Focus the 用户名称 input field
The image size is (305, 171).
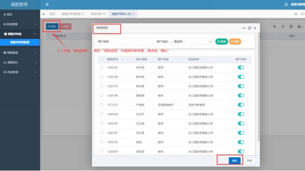(x=132, y=41)
